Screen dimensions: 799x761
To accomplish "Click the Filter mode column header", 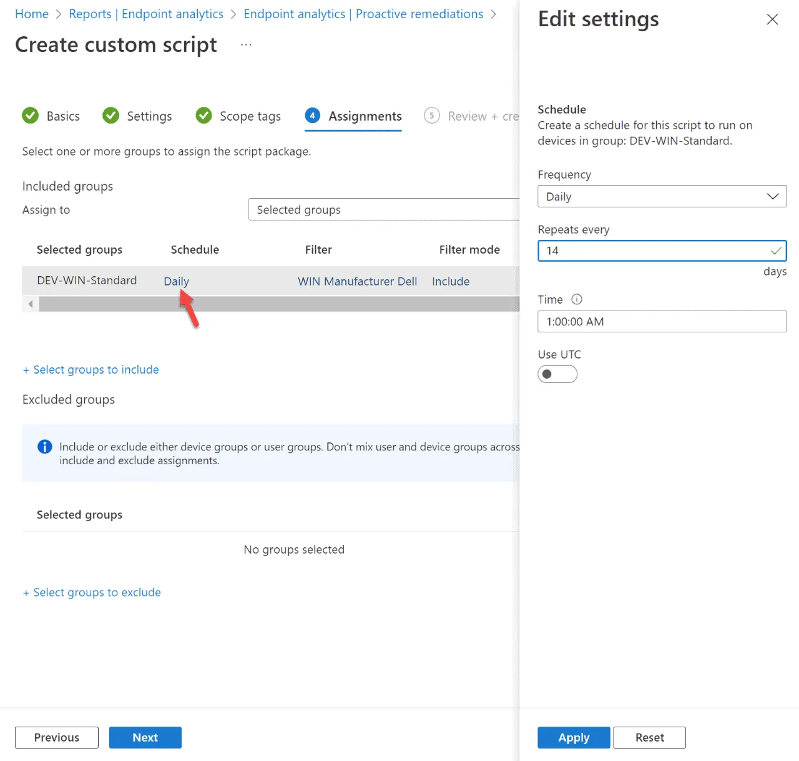I will (469, 249).
